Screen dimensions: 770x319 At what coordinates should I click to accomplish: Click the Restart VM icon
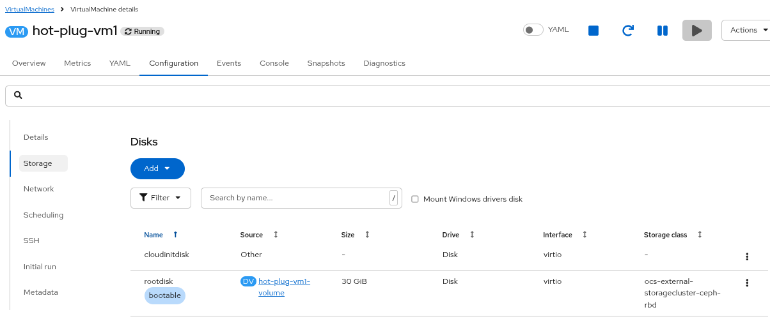[x=628, y=31]
